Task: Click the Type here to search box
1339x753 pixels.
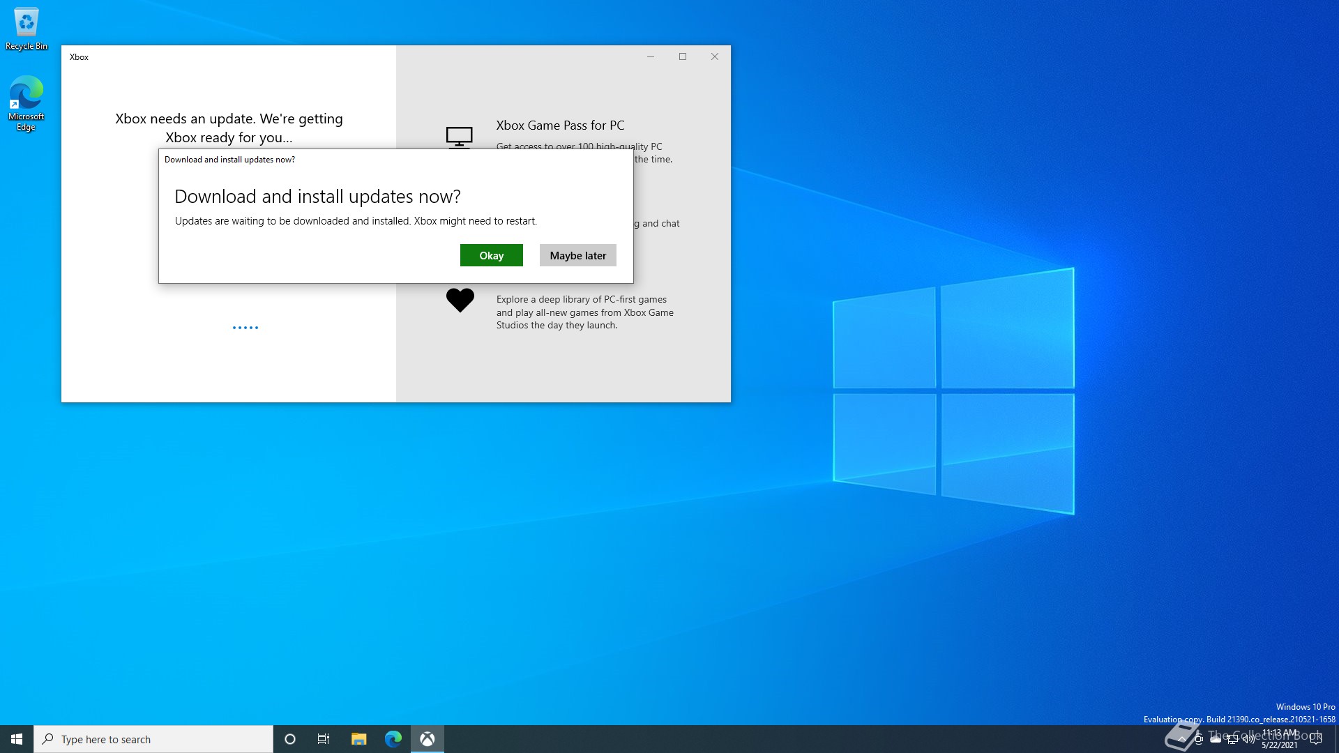Action: point(153,739)
